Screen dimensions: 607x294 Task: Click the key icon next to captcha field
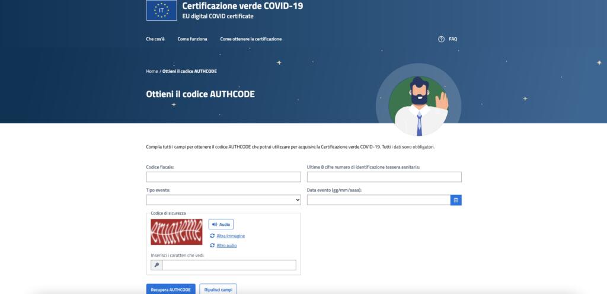tap(156, 265)
